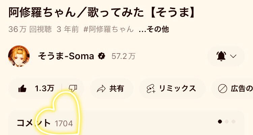Select the third carousel page dot
The width and height of the screenshot is (253, 135).
tap(233, 122)
